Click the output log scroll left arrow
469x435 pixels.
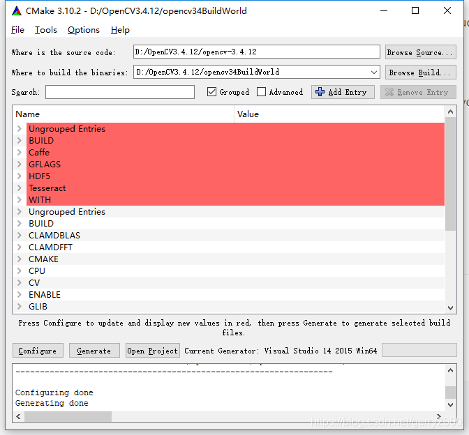[19, 416]
